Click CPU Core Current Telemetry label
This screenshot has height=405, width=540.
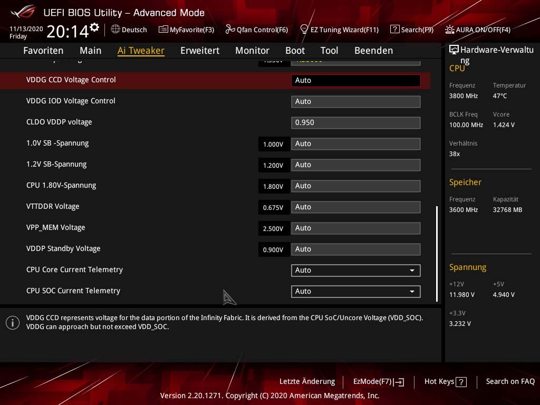click(x=74, y=269)
